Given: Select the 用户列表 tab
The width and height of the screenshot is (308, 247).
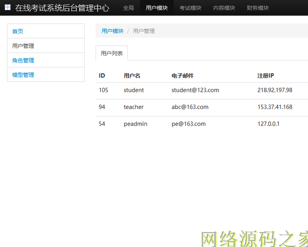Looking at the screenshot, I should coord(112,53).
